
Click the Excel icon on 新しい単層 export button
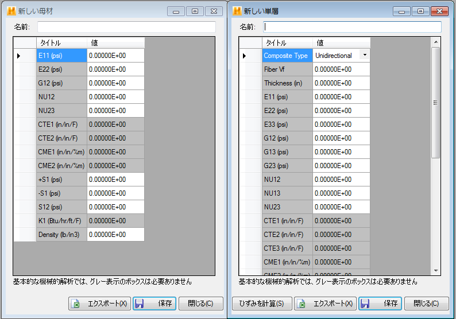(302, 304)
